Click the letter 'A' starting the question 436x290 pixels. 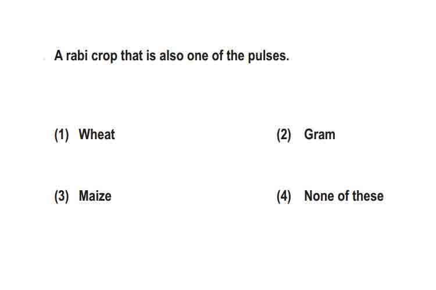tap(58, 56)
